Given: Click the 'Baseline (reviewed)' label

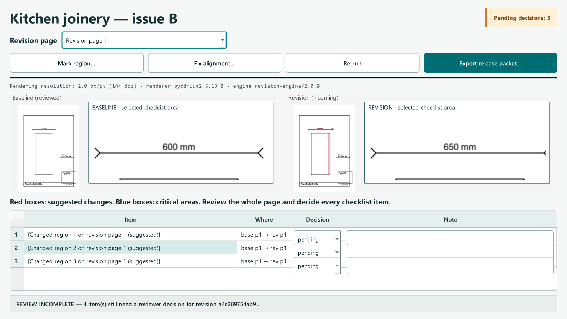Looking at the screenshot, I should click(x=37, y=98).
